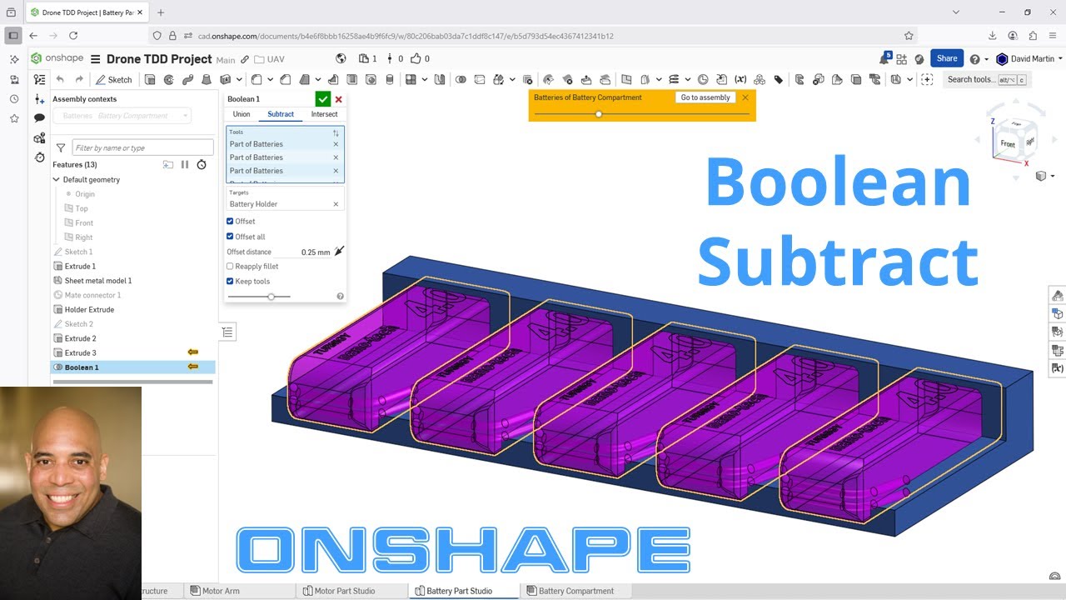
Task: Click the Undo arrow icon
Action: click(x=60, y=80)
